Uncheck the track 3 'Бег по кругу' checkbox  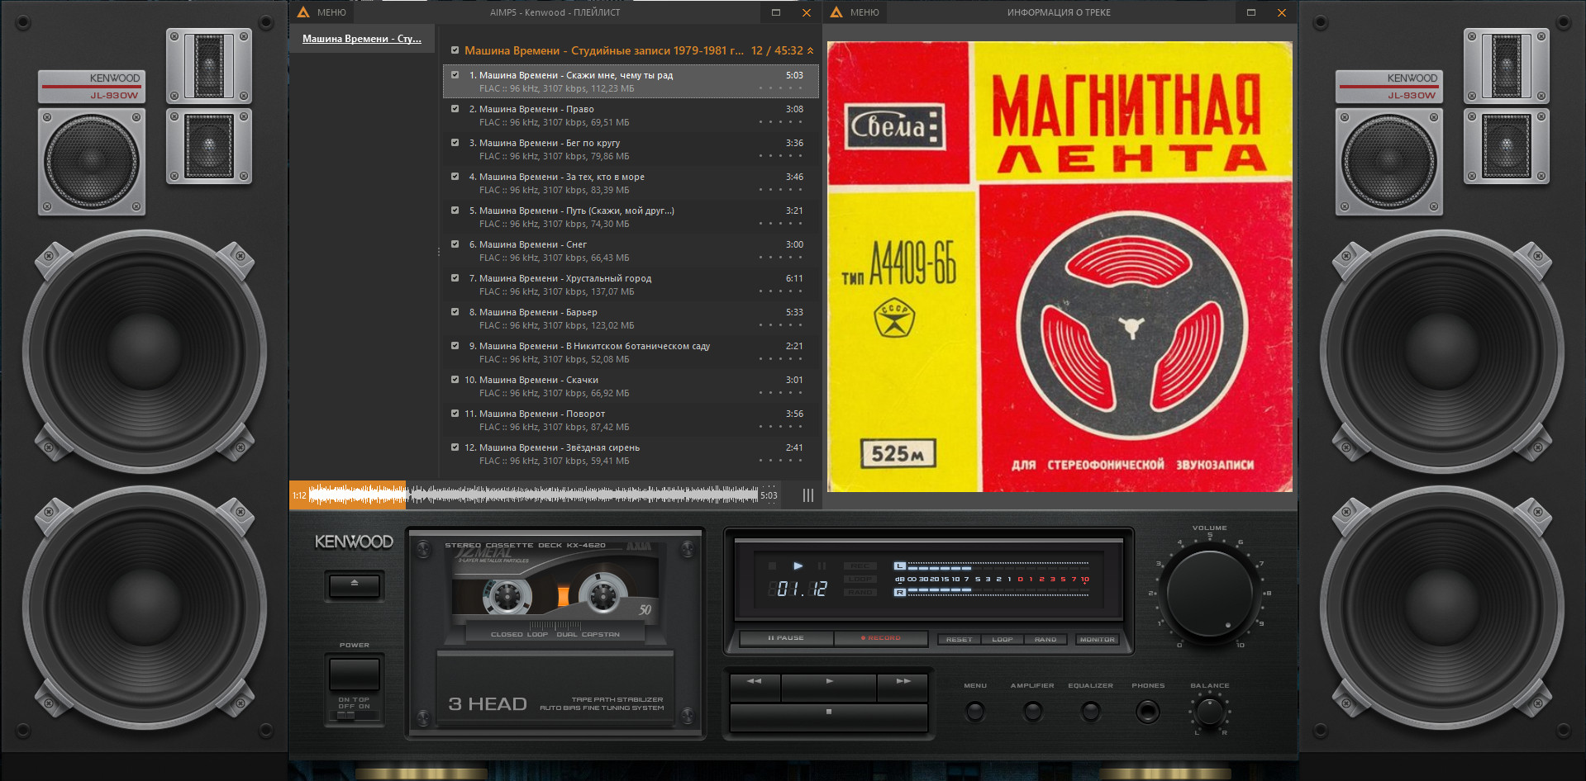coord(455,143)
